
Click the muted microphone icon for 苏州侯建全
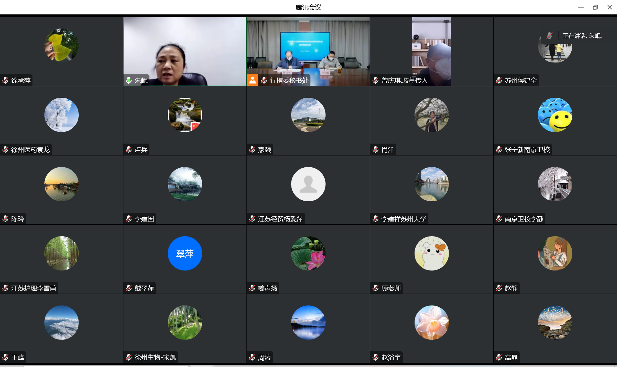pos(499,80)
